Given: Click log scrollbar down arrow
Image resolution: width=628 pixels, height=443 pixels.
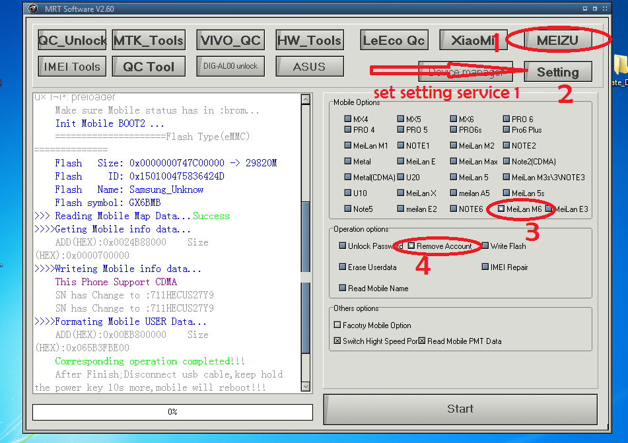Looking at the screenshot, I should click(x=306, y=386).
